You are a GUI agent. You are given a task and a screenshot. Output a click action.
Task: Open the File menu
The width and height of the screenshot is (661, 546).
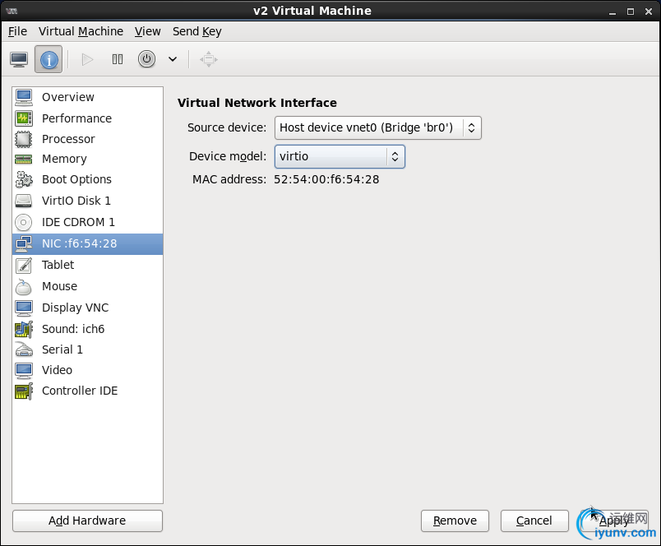pyautogui.click(x=17, y=31)
